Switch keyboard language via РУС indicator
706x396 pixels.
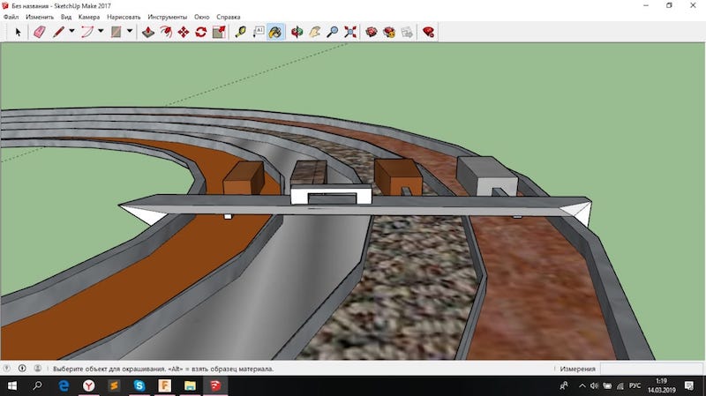[634, 386]
